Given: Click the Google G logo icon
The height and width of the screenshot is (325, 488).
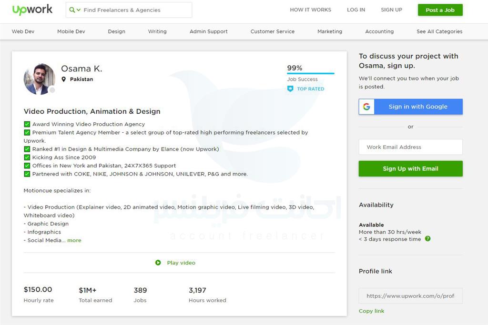Looking at the screenshot, I should click(x=366, y=107).
